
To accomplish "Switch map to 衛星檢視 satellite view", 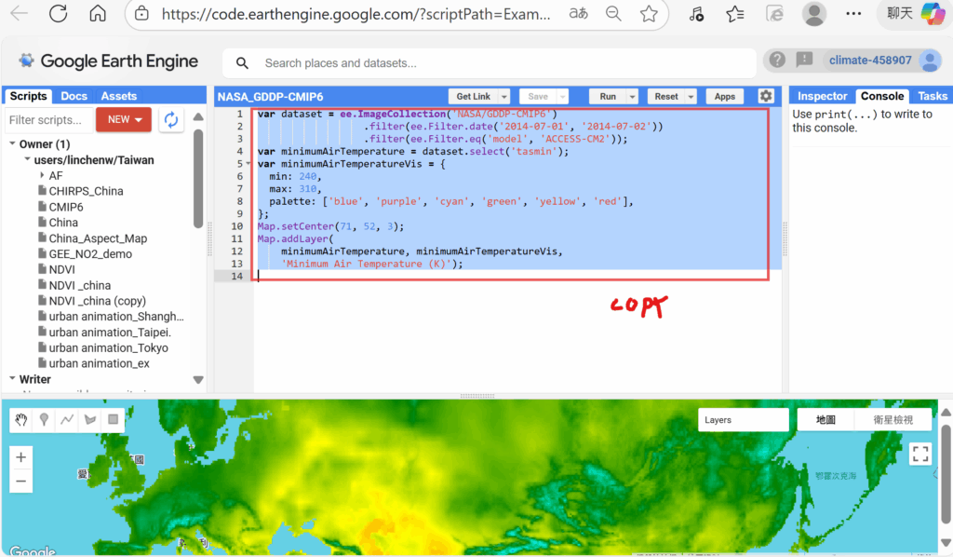I will (x=893, y=420).
